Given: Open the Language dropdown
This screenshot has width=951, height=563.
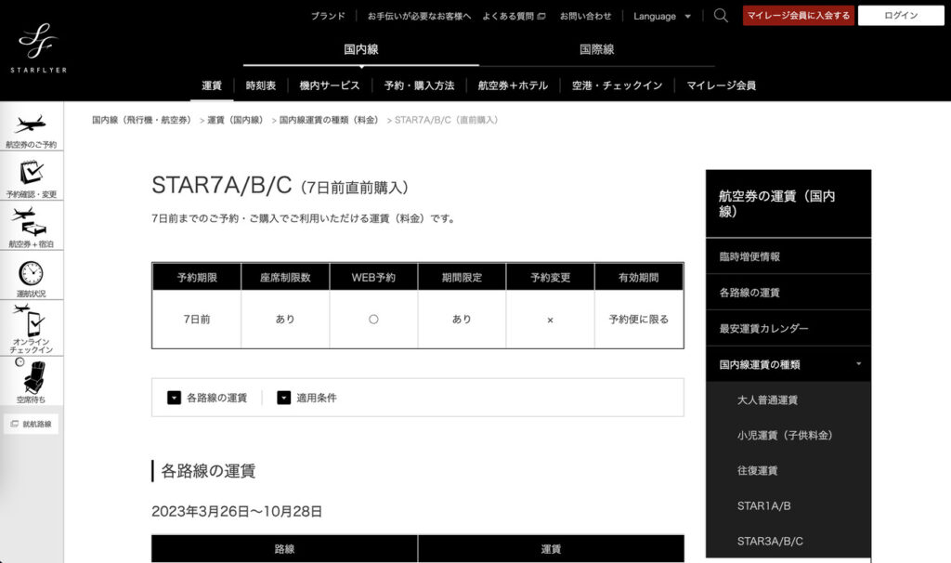Looking at the screenshot, I should (x=661, y=17).
